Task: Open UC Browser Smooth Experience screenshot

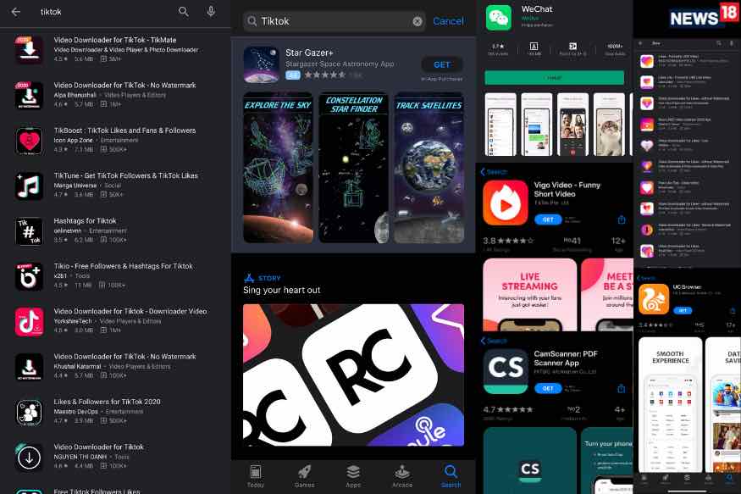Action: (669, 404)
